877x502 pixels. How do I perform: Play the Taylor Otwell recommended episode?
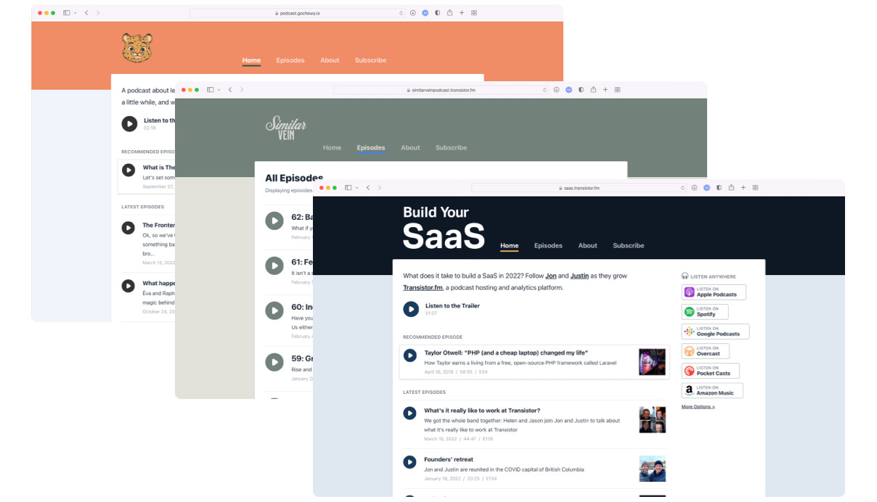[x=410, y=355]
